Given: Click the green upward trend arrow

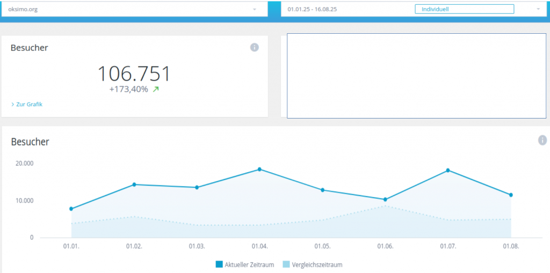Looking at the screenshot, I should pos(156,89).
